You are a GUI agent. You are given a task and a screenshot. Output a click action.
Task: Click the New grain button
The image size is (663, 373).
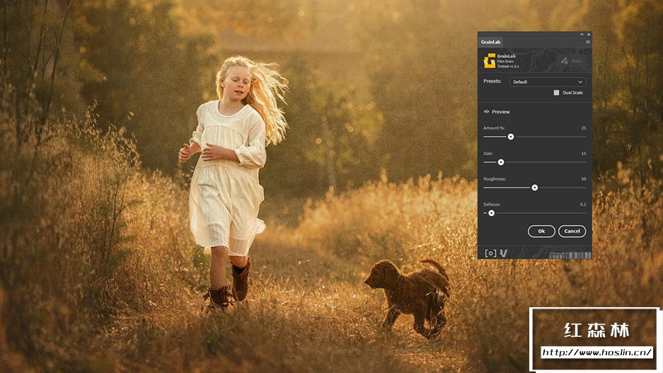(572, 61)
